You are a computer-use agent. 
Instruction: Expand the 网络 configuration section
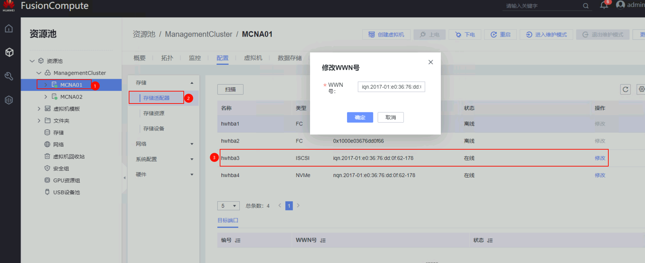[192, 144]
